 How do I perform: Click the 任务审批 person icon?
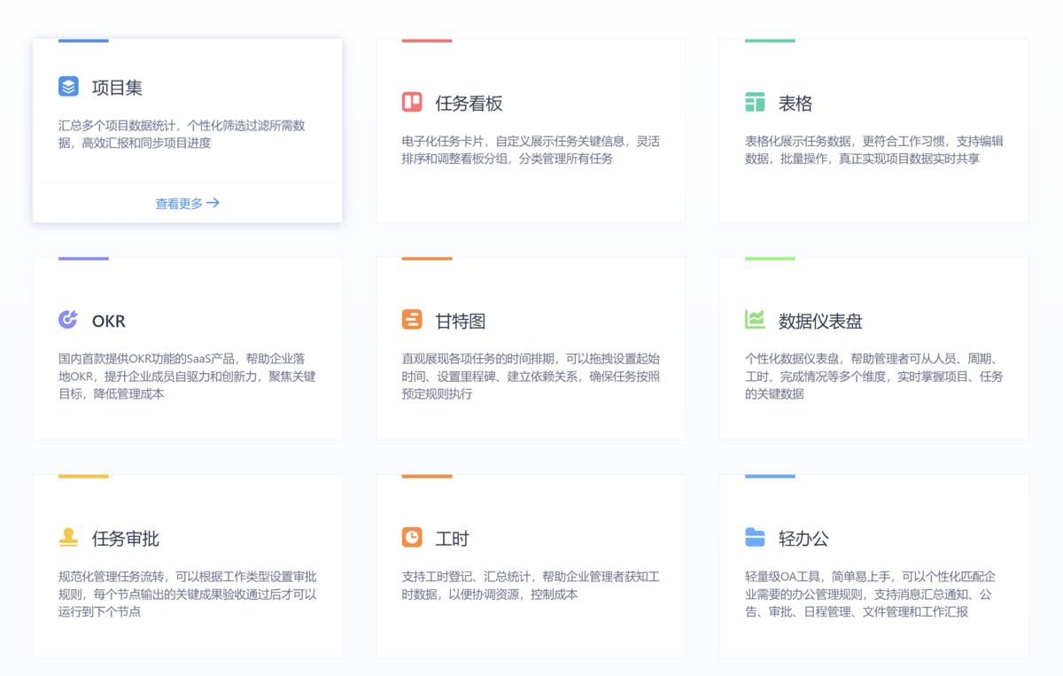(x=67, y=538)
